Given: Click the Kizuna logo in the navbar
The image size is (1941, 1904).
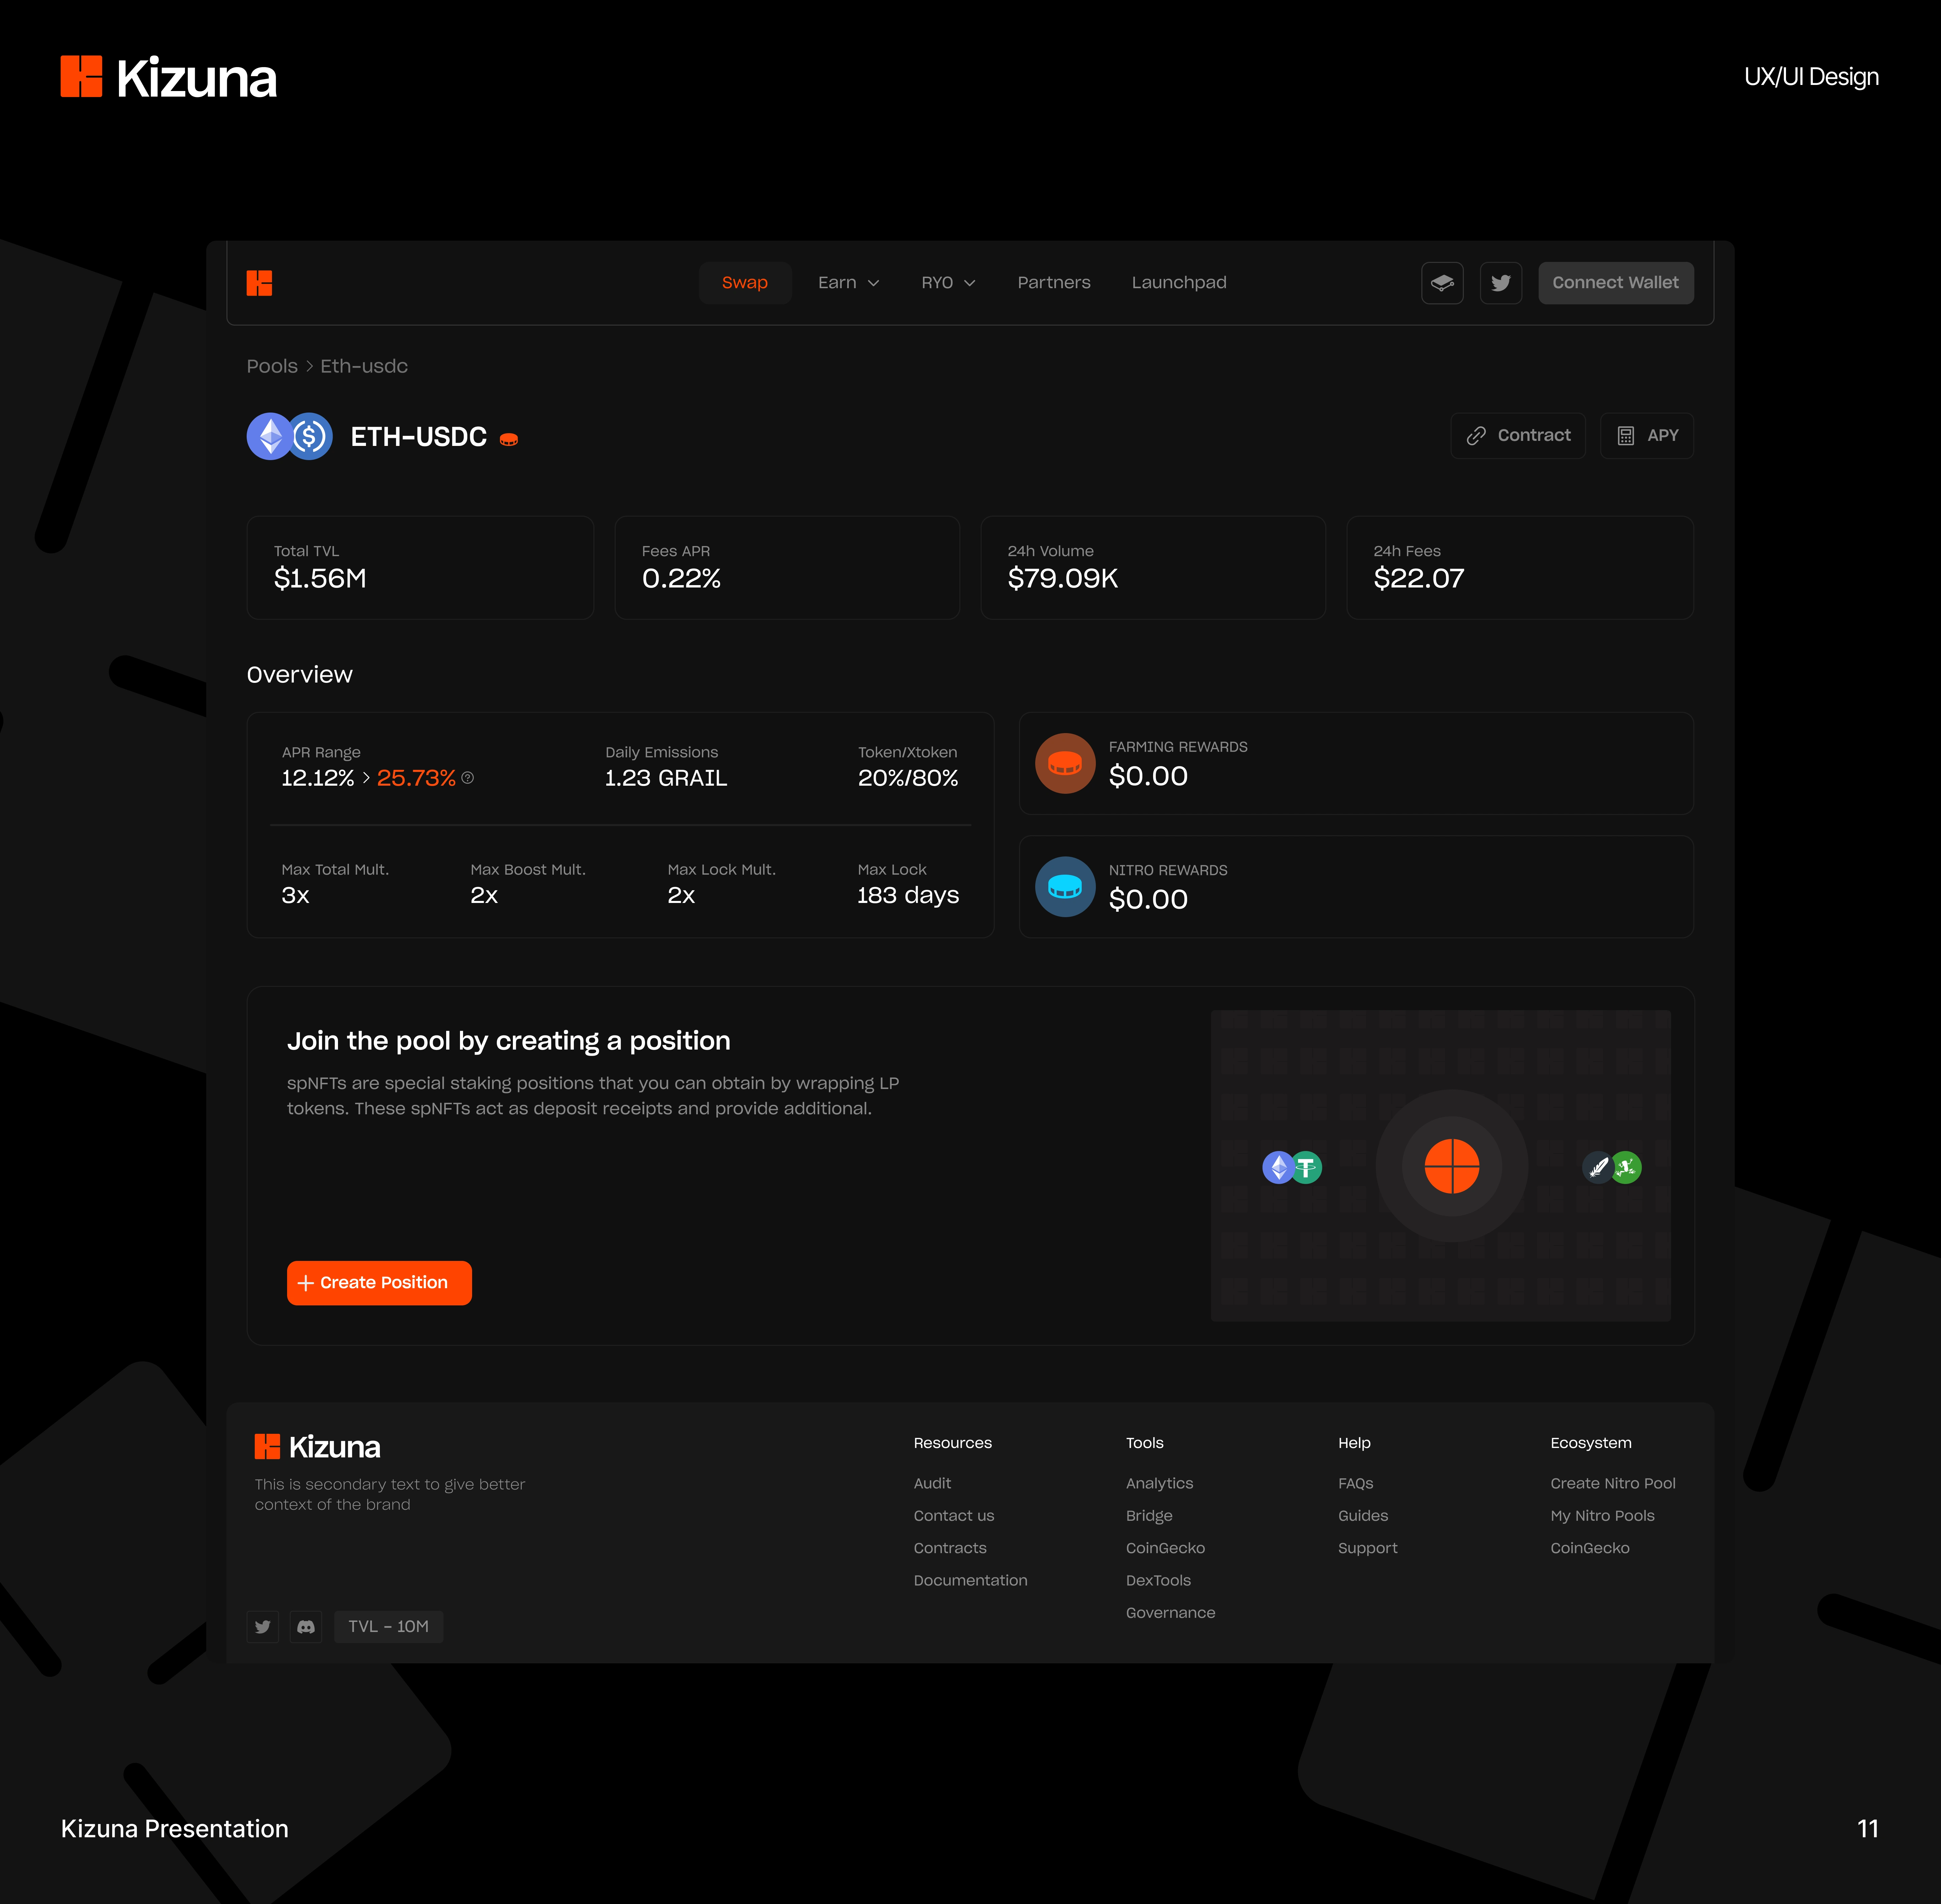Looking at the screenshot, I should 259,283.
